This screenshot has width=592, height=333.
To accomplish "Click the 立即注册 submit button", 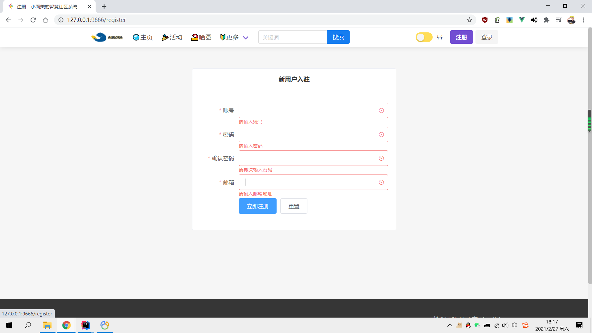I will pos(257,206).
